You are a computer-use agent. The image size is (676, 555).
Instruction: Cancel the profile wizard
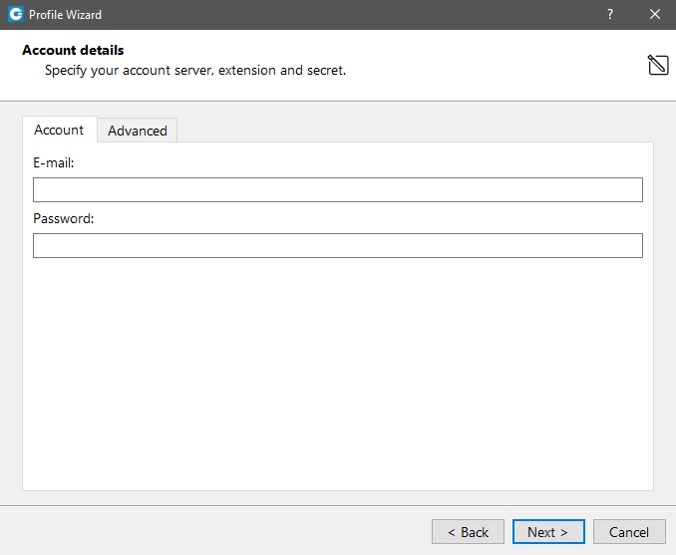point(629,532)
